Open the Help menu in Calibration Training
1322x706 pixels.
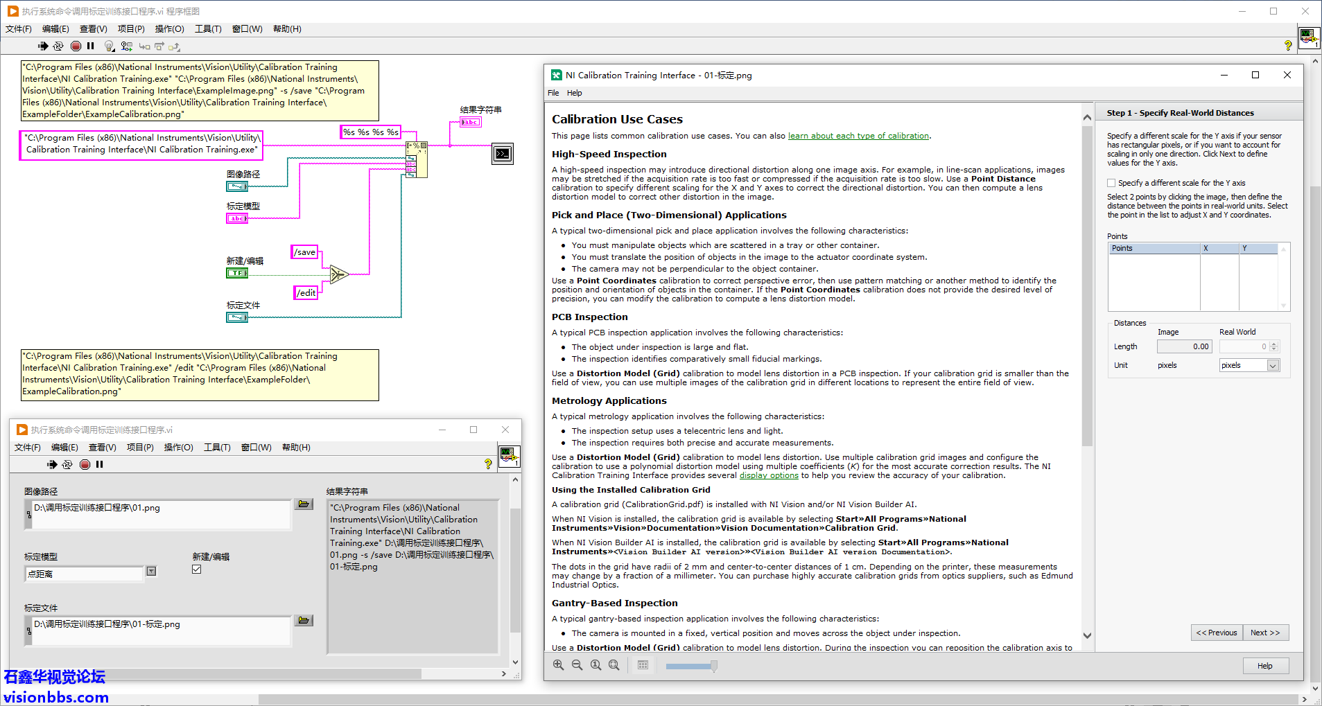click(x=574, y=93)
